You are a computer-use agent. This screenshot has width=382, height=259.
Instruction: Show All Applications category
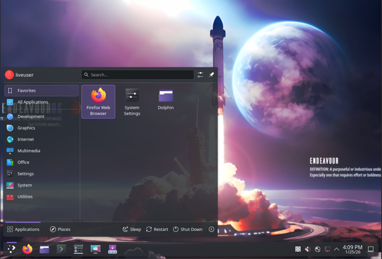(x=41, y=102)
